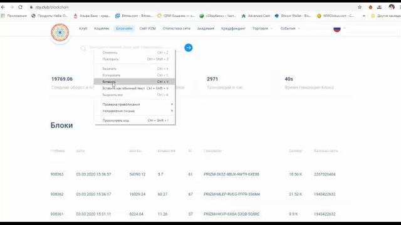The width and height of the screenshot is (401, 225).
Task: Reload the page with the refresh icon
Action: (21, 7)
